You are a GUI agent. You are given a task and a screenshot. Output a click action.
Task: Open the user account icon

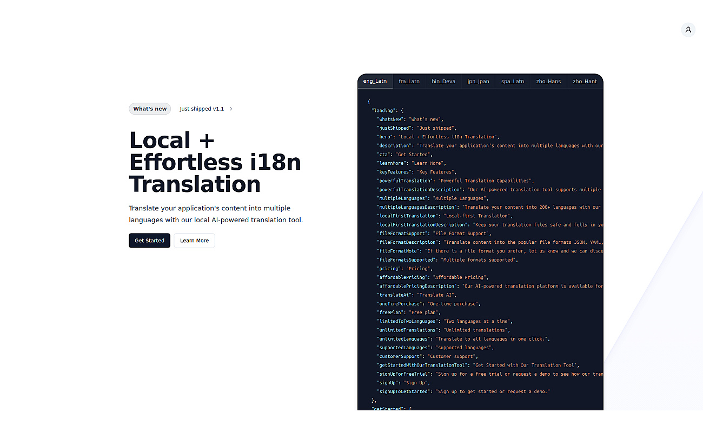coord(688,30)
